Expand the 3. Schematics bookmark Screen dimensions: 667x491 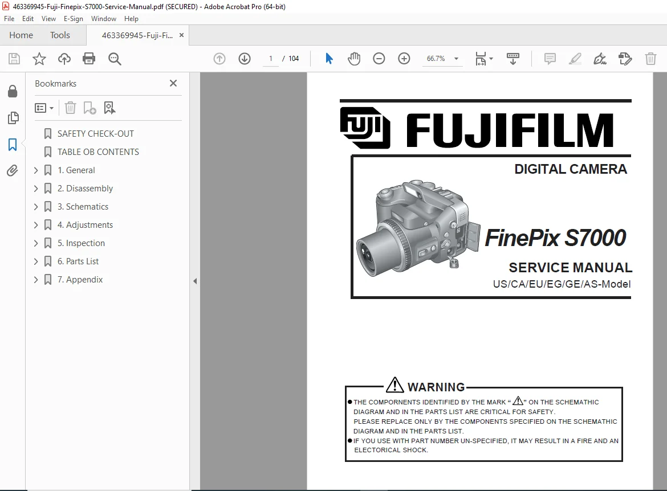click(36, 207)
